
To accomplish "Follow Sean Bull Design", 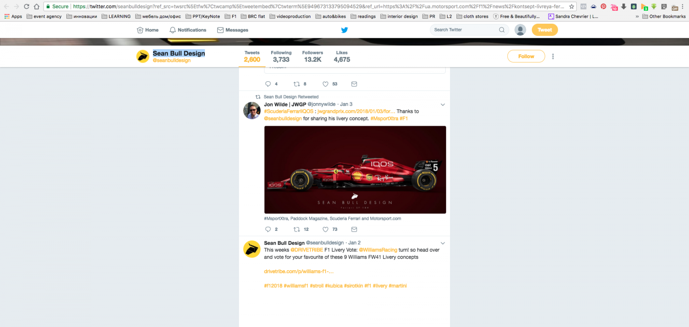I will (526, 56).
